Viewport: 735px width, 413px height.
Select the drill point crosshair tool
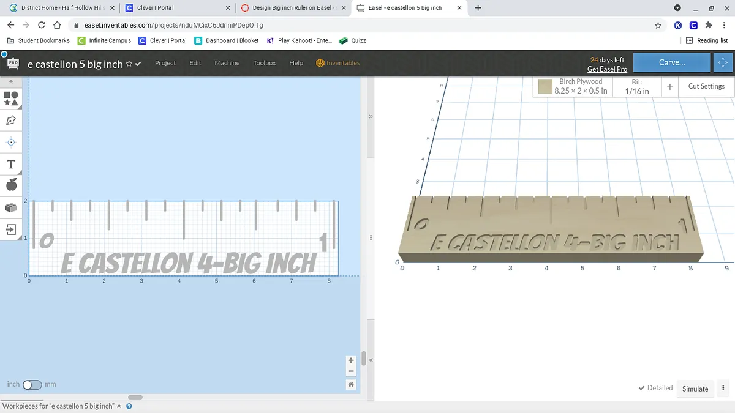coord(11,142)
